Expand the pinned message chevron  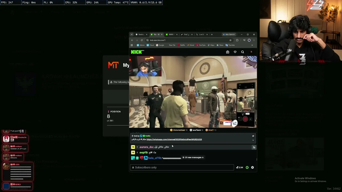tap(253, 140)
